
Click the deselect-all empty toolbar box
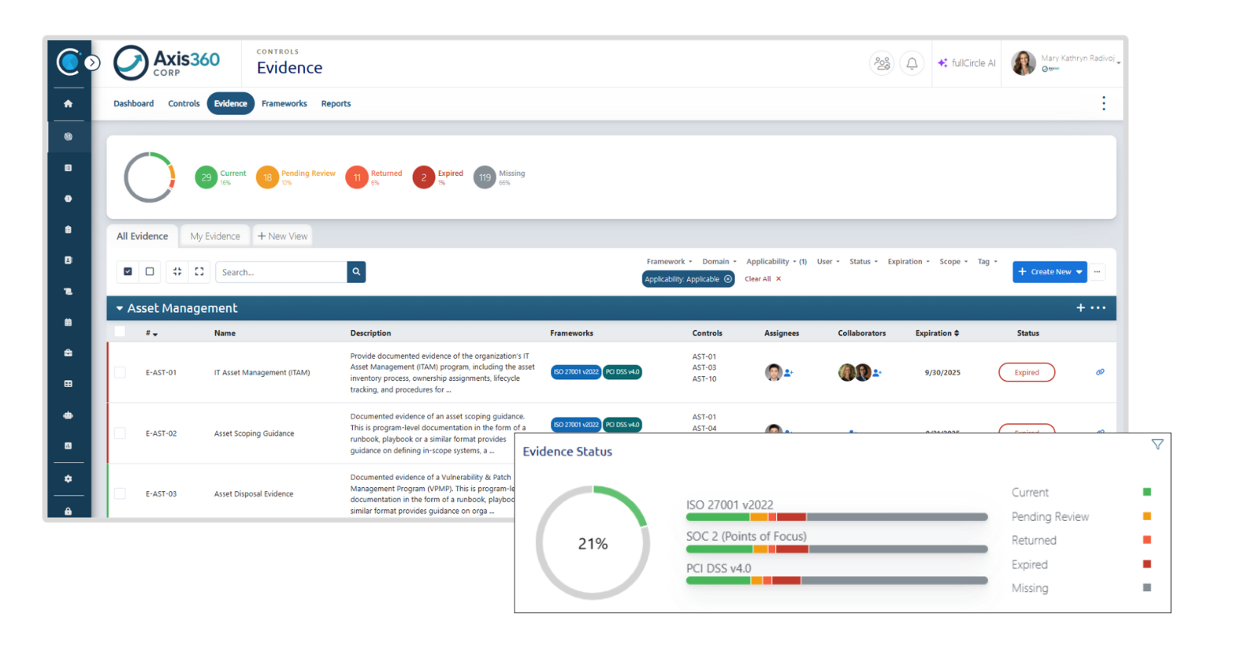pos(150,271)
